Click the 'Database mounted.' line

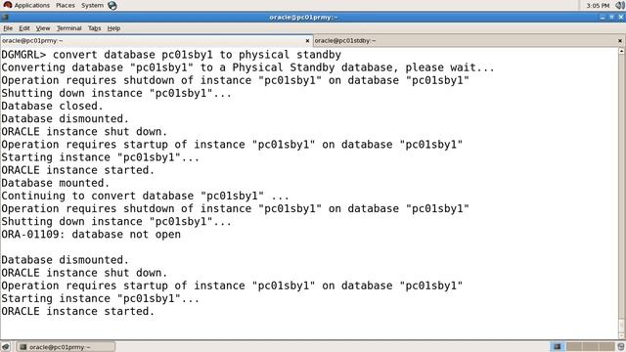point(55,183)
